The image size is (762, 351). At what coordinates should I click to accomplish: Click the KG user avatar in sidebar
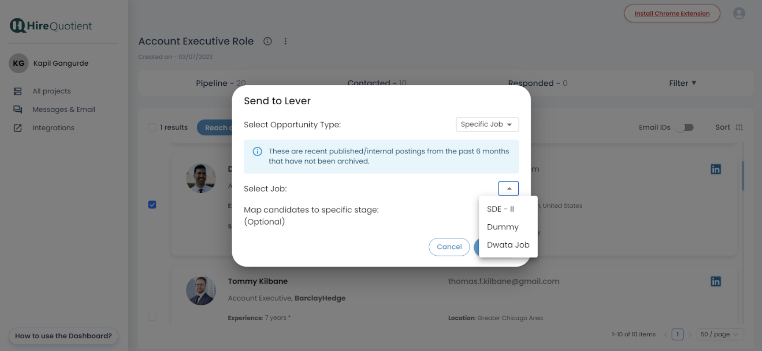point(18,63)
